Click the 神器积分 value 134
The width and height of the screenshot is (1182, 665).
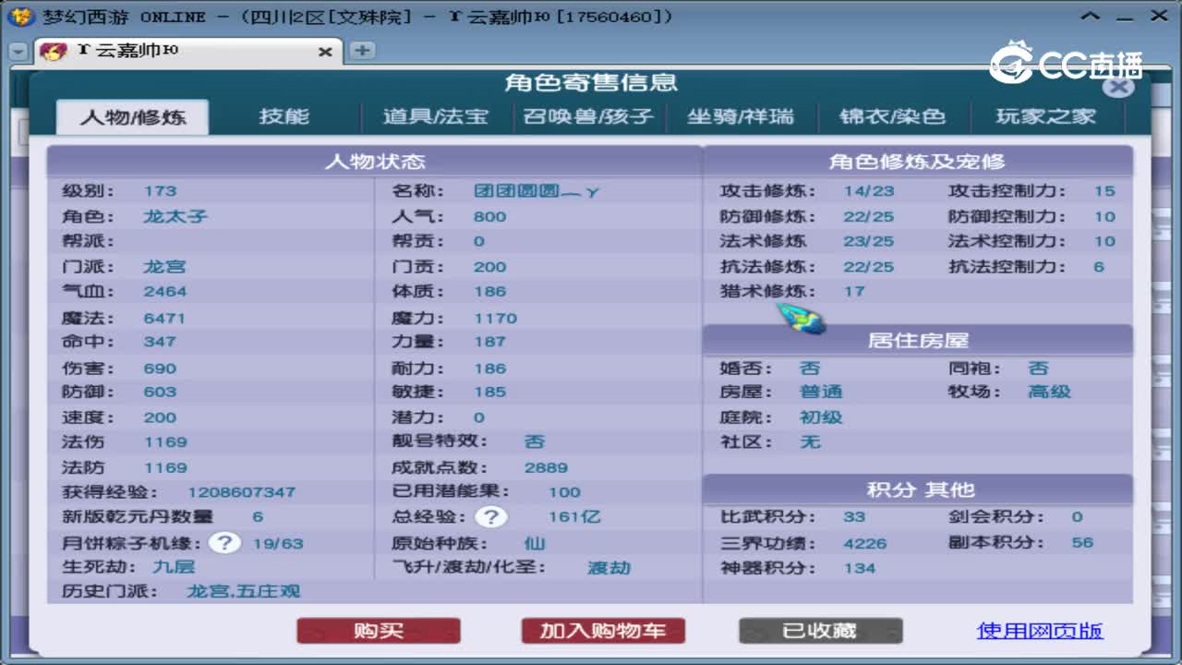[x=859, y=568]
